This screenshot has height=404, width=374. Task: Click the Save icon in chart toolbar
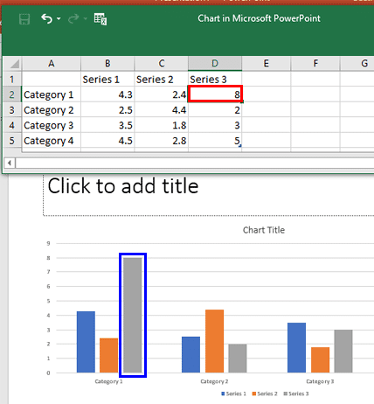click(x=24, y=19)
